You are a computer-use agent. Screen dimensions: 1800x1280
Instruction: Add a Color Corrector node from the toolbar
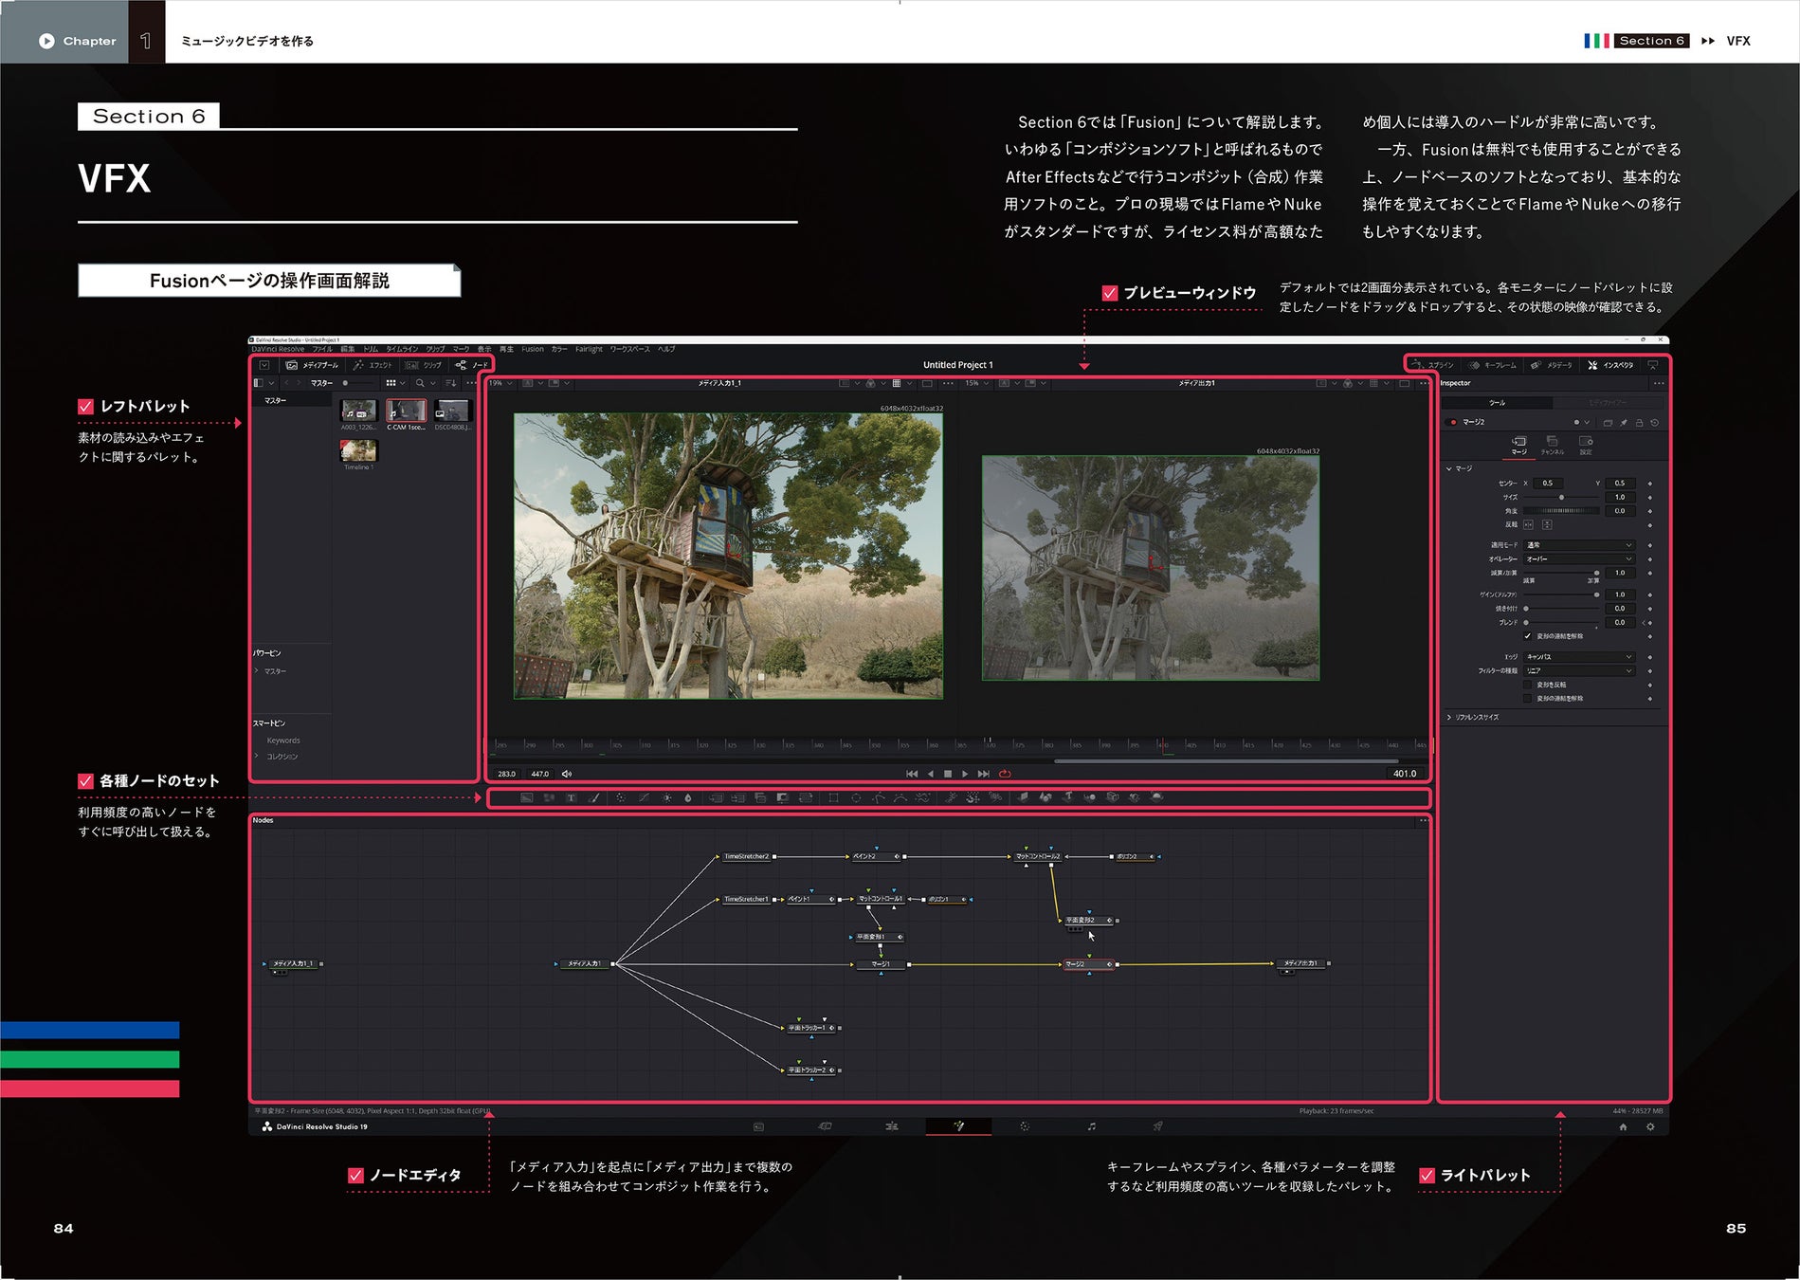pos(621,797)
